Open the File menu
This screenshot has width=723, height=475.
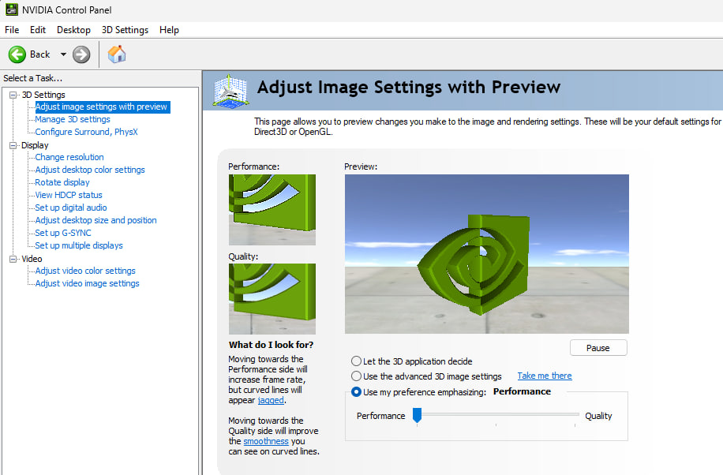[12, 30]
